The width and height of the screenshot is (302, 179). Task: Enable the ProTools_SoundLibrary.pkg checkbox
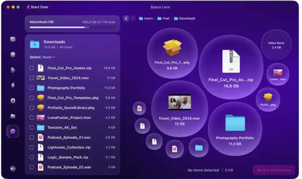[32, 108]
